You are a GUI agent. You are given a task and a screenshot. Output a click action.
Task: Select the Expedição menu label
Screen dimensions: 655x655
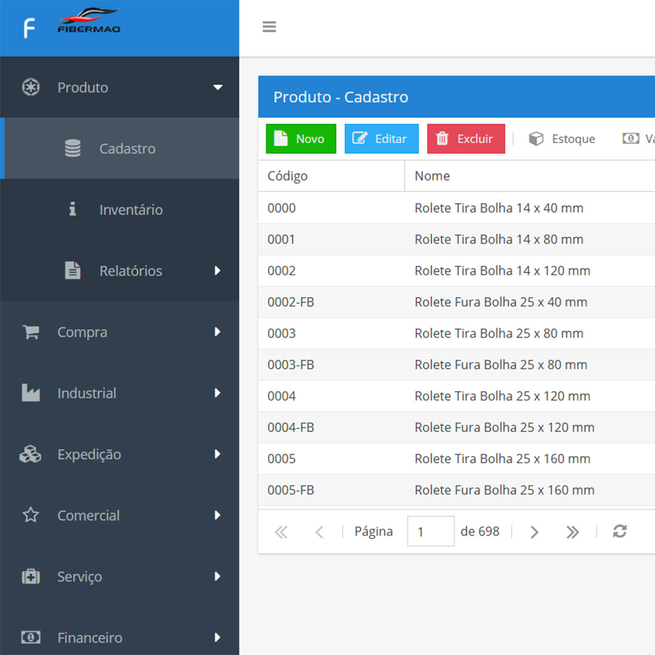click(x=89, y=454)
